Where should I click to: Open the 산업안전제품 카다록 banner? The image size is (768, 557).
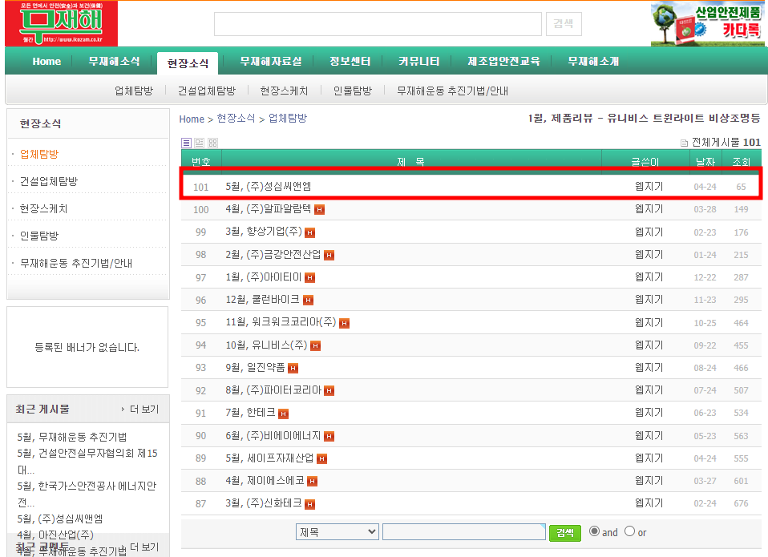(x=707, y=24)
